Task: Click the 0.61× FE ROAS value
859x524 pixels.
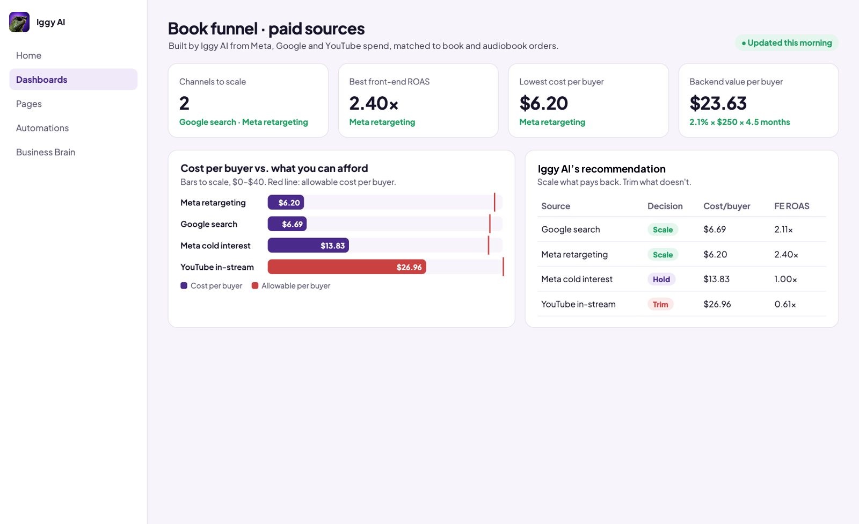Action: [785, 304]
